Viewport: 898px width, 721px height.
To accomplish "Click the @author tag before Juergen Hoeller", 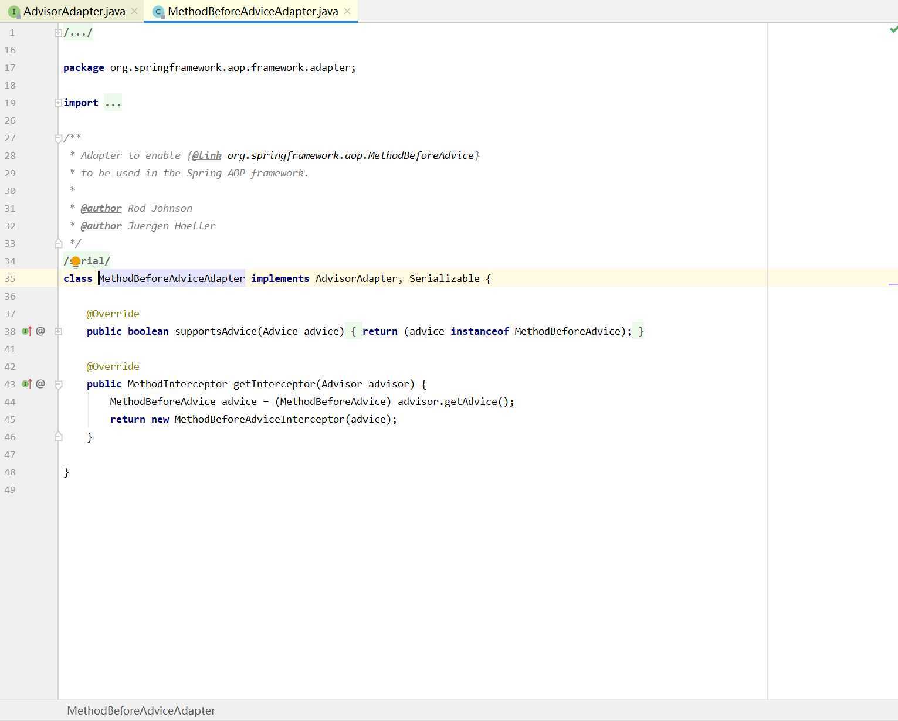I will point(101,226).
